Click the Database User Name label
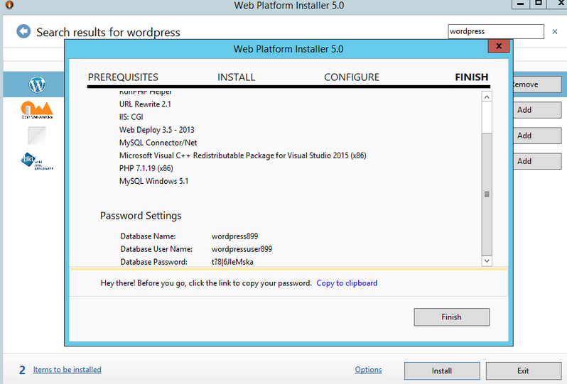The image size is (567, 384). 156,249
